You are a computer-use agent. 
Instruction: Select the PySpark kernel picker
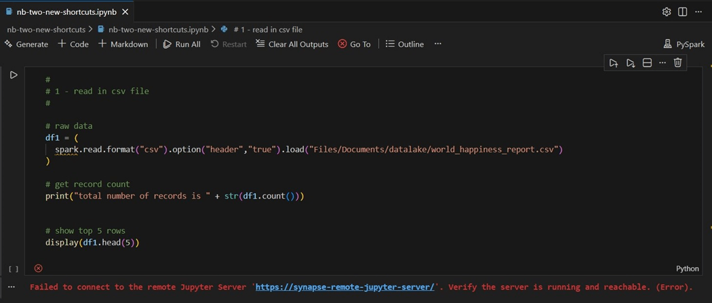(684, 44)
